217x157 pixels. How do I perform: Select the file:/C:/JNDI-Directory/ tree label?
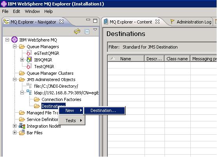coord(56,86)
